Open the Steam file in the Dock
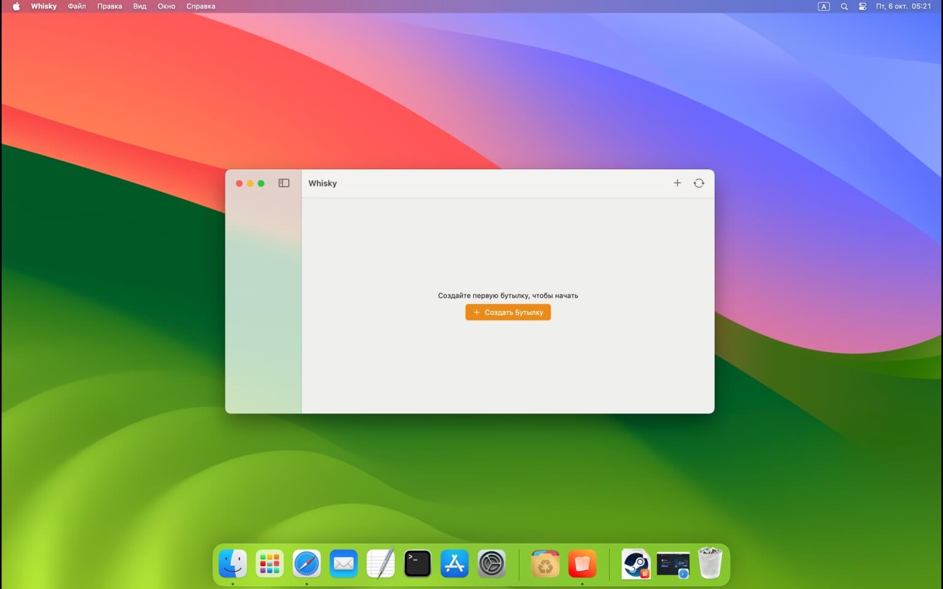943x589 pixels. (x=635, y=563)
